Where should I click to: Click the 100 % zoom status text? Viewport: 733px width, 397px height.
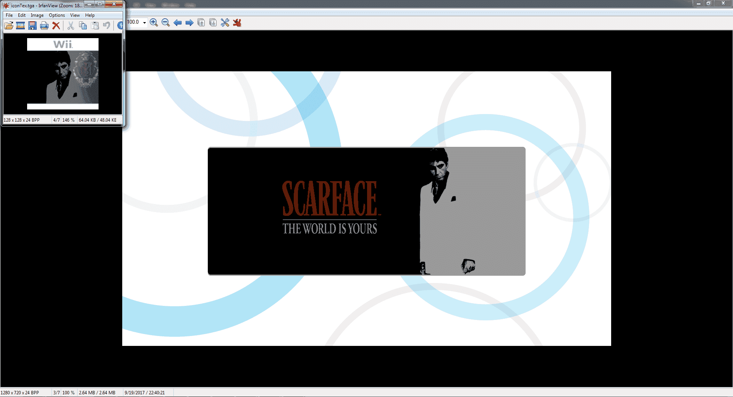69,393
